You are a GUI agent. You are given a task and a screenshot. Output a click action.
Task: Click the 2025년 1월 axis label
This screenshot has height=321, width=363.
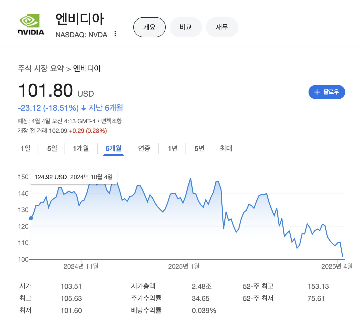(184, 266)
